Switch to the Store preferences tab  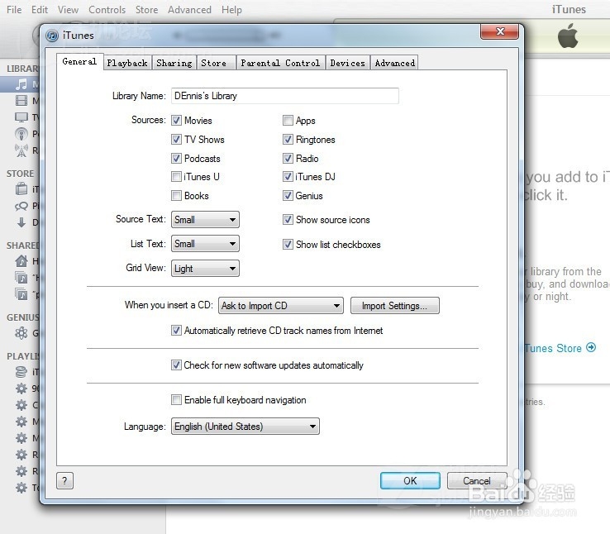[217, 63]
